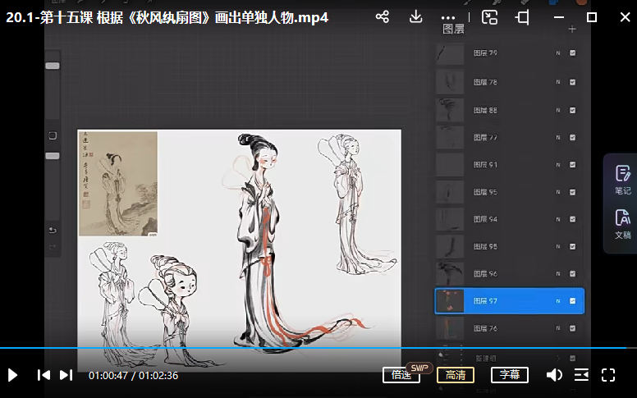Skip to the next video

(66, 375)
